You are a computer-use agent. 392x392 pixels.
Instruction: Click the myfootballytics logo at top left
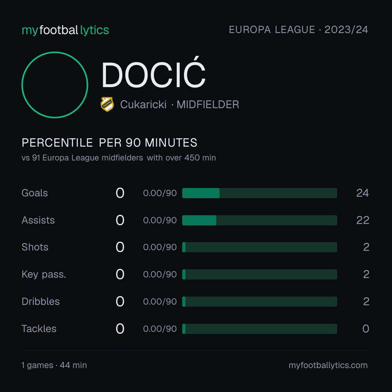65,30
